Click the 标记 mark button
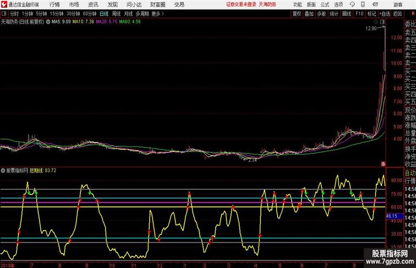The image size is (416, 268). tap(371, 14)
